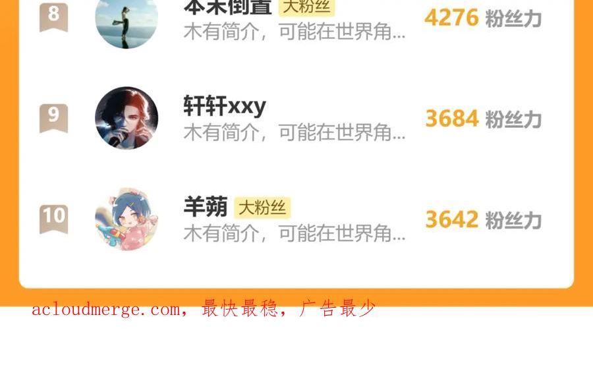The width and height of the screenshot is (593, 369).
Task: Select the 3684 粉丝力 score
Action: click(x=484, y=119)
